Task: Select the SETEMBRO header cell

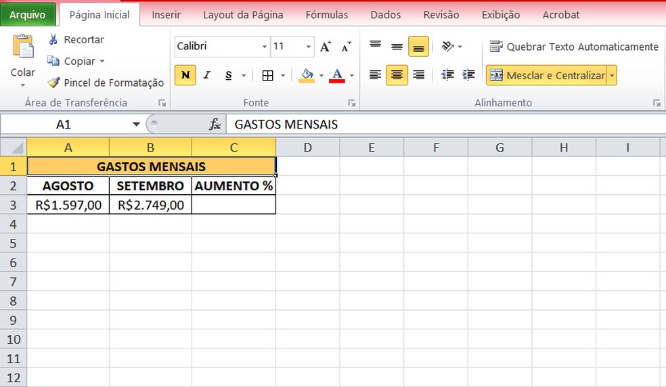Action: (150, 185)
